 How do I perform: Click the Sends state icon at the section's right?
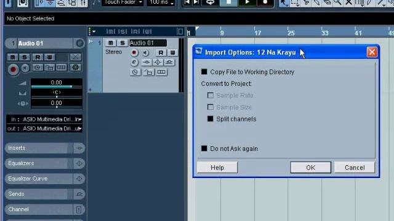(79, 194)
